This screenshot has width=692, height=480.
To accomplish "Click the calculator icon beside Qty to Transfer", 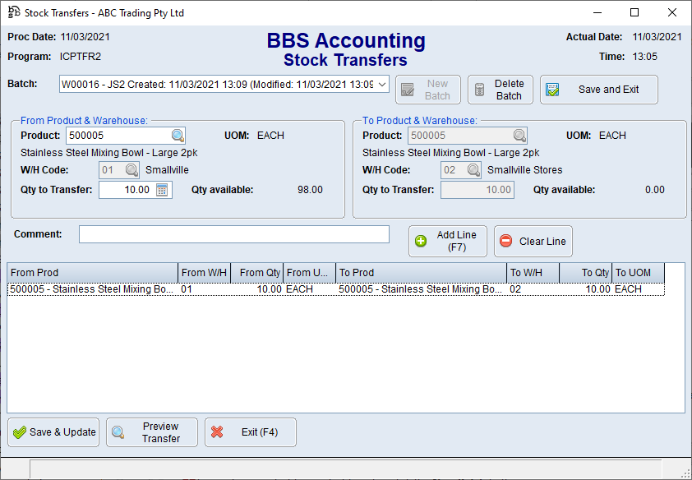I will 162,189.
